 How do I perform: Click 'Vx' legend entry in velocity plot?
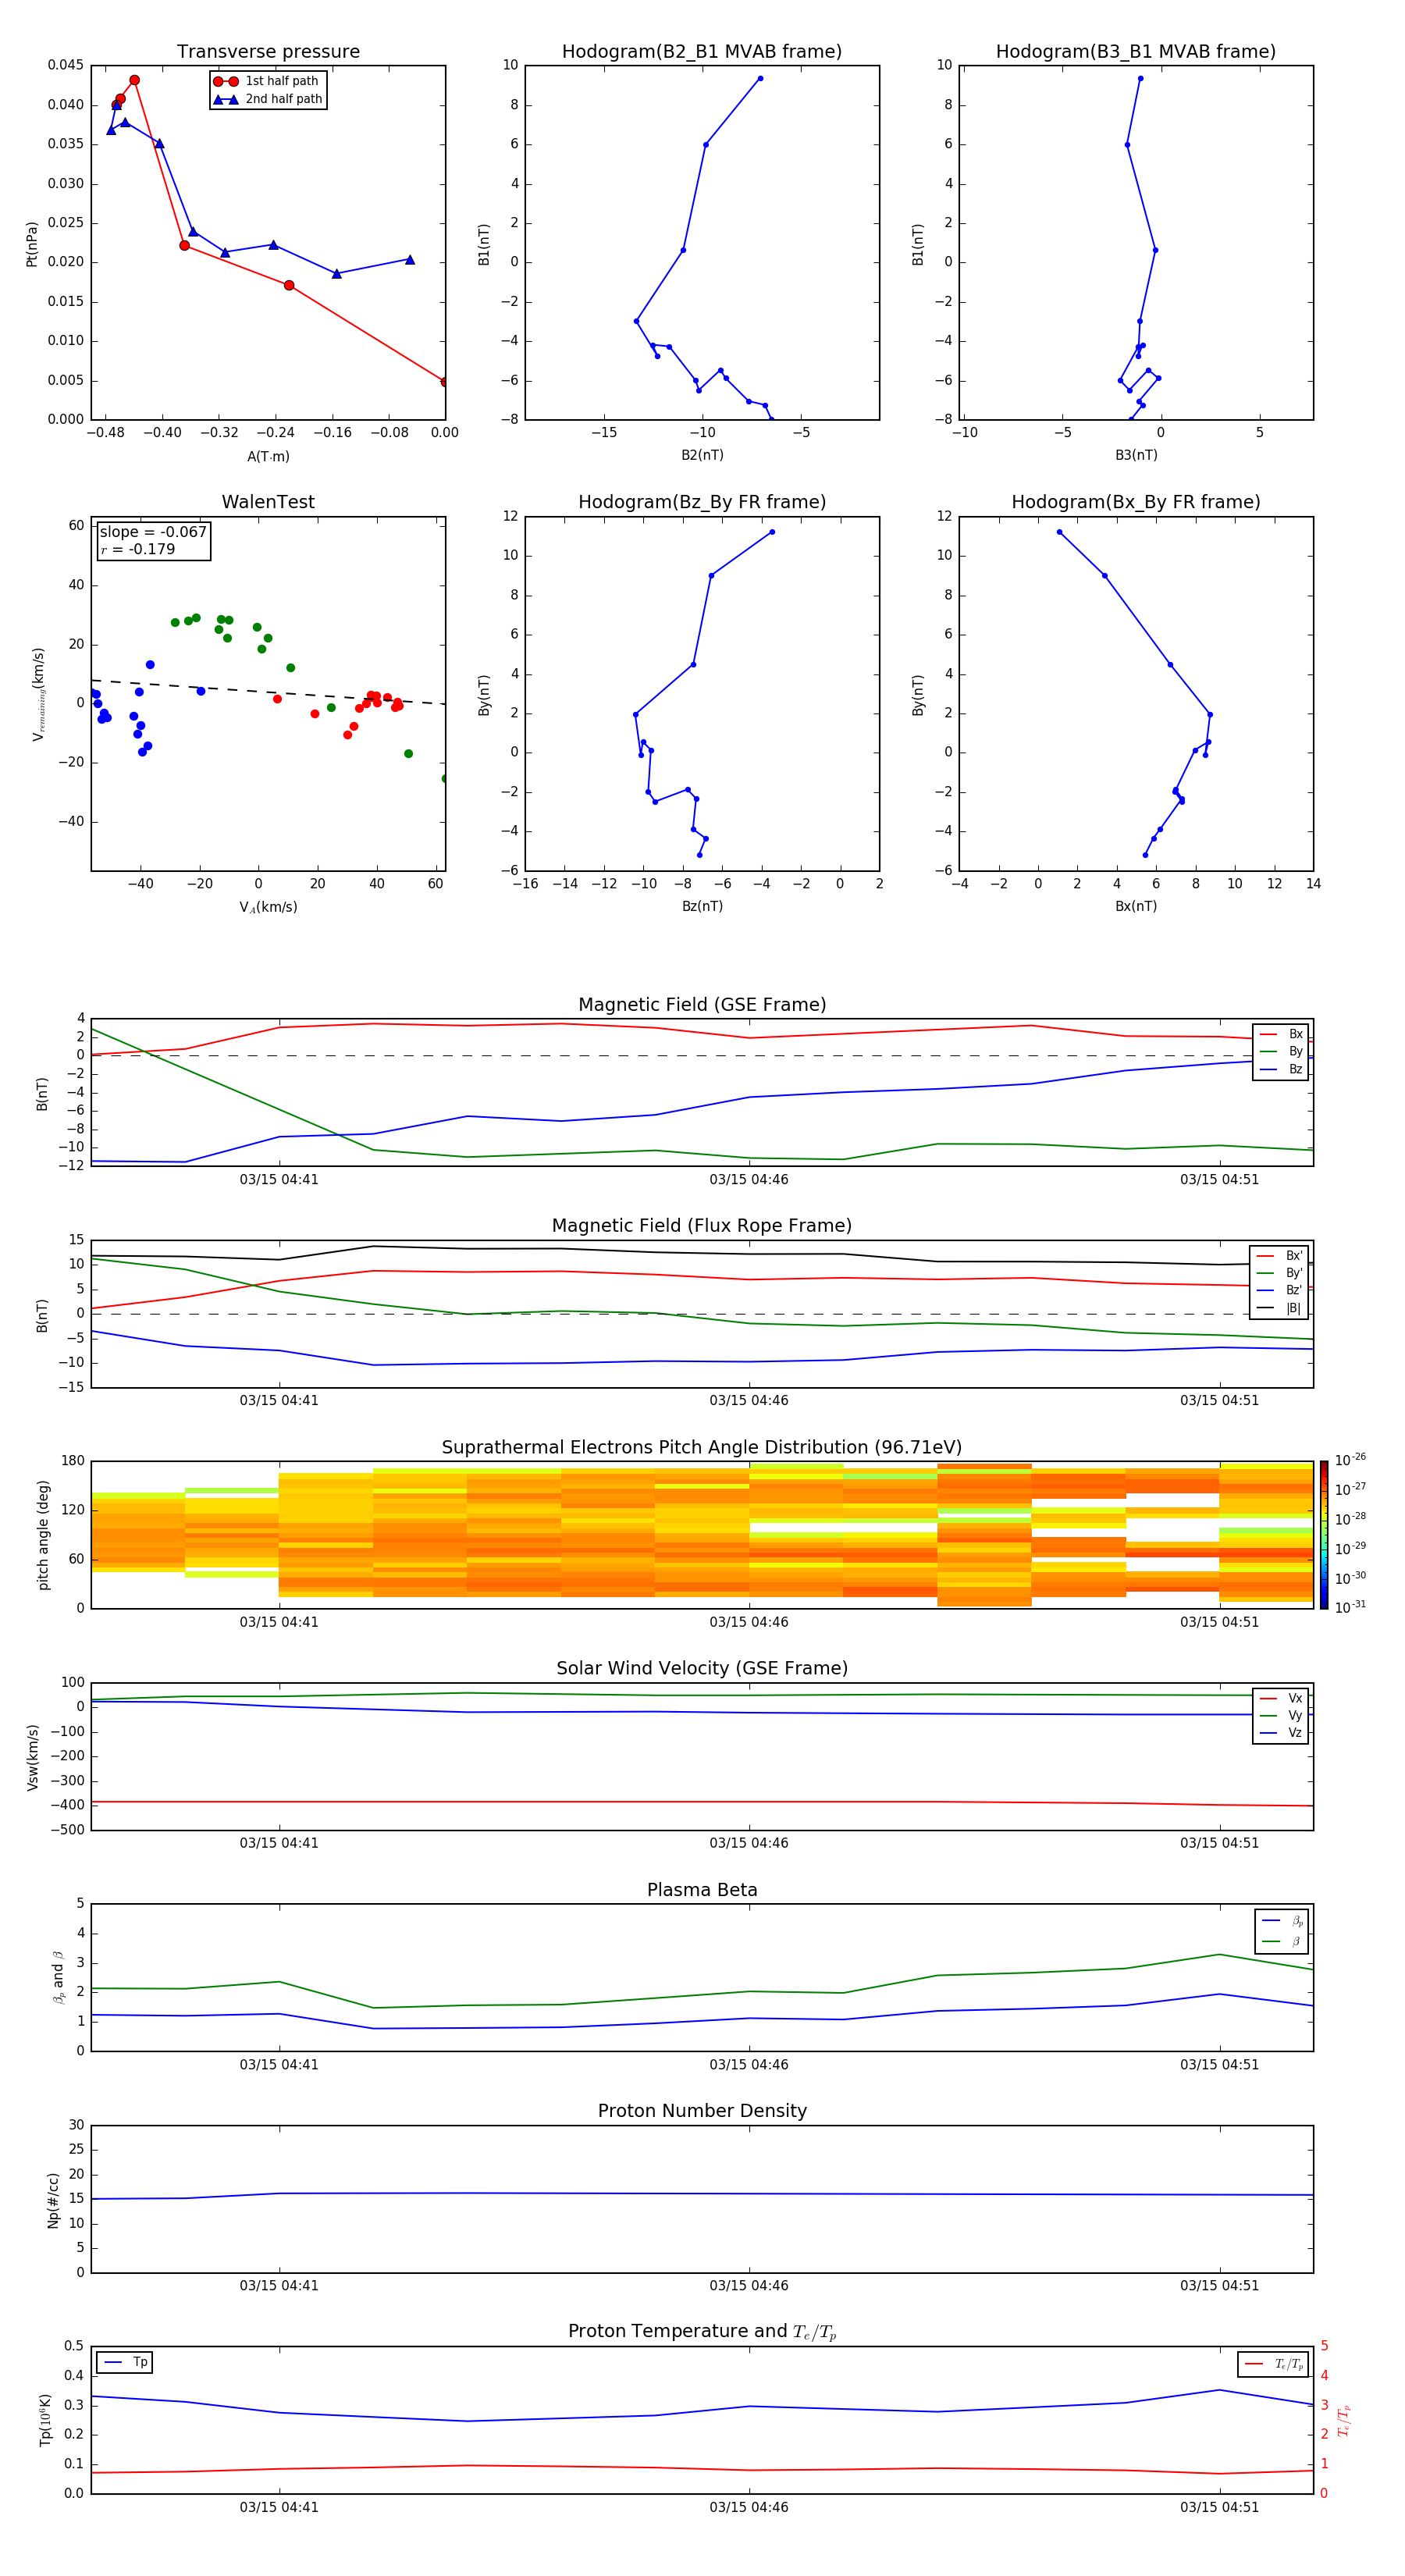(1281, 1699)
